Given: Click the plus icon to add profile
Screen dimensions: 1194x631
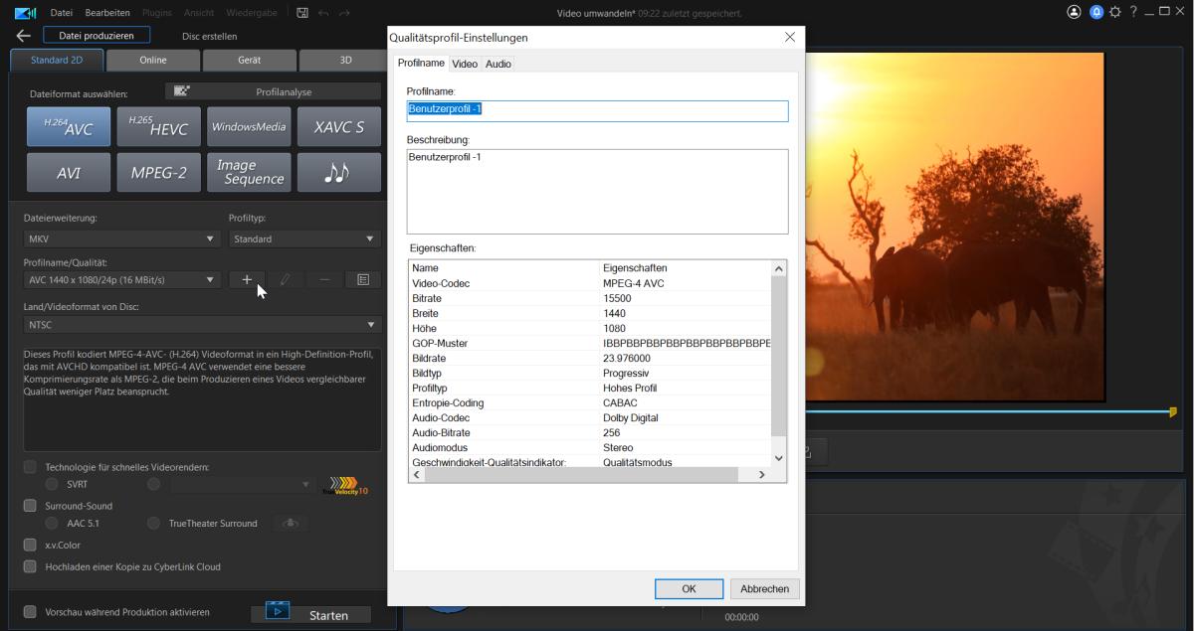Looking at the screenshot, I should tap(247, 280).
